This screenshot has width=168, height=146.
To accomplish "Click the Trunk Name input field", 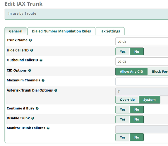I will 142,42.
